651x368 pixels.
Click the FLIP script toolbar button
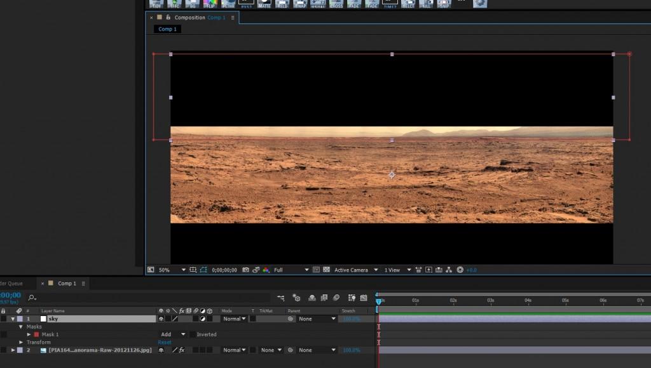[210, 3]
